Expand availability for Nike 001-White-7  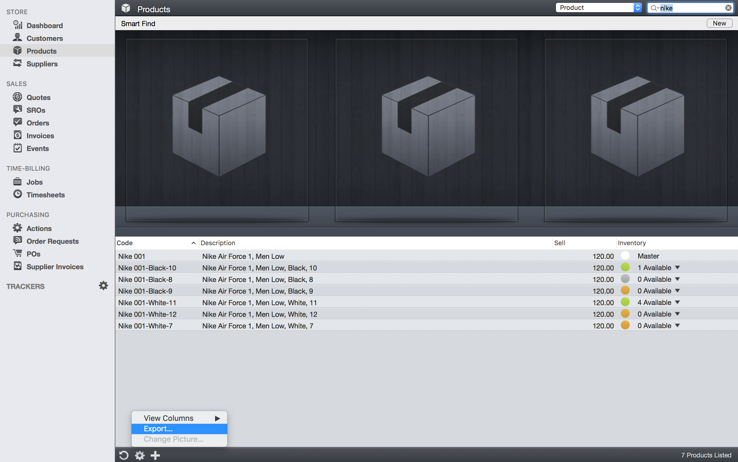(677, 326)
